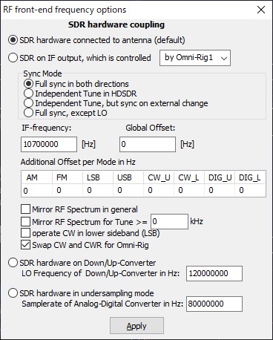Open the 'by Omni-Rig1' dropdown
The width and height of the screenshot is (273, 340).
(x=195, y=58)
